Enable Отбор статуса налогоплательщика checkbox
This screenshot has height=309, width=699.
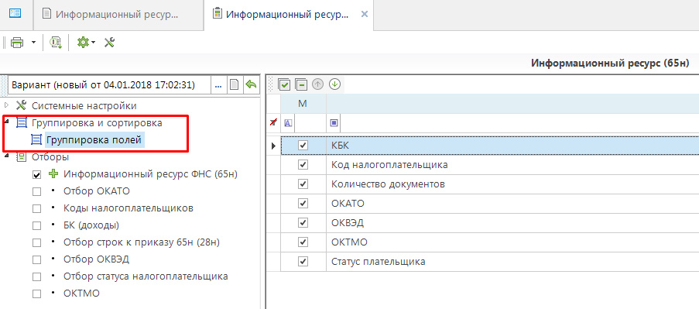pyautogui.click(x=37, y=276)
